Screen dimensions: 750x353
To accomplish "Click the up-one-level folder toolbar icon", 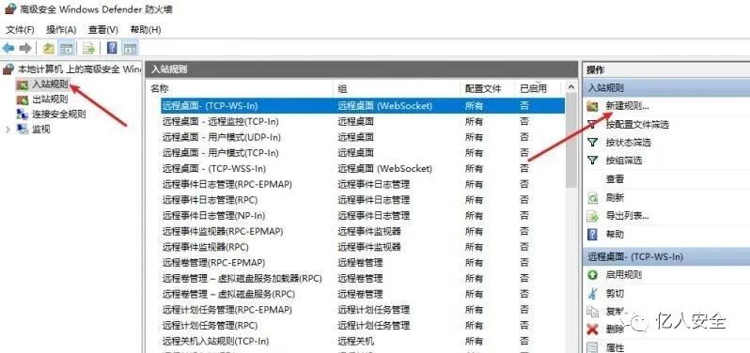I will coord(48,48).
